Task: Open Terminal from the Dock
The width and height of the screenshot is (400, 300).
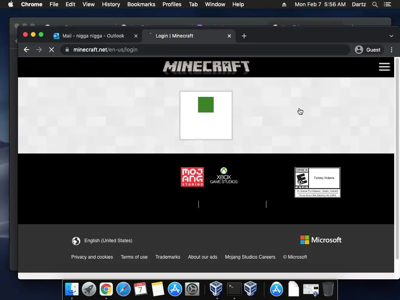Action: click(234, 289)
